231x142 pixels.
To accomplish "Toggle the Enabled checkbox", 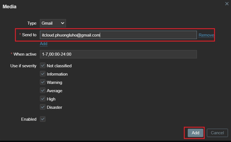I will (x=43, y=119).
